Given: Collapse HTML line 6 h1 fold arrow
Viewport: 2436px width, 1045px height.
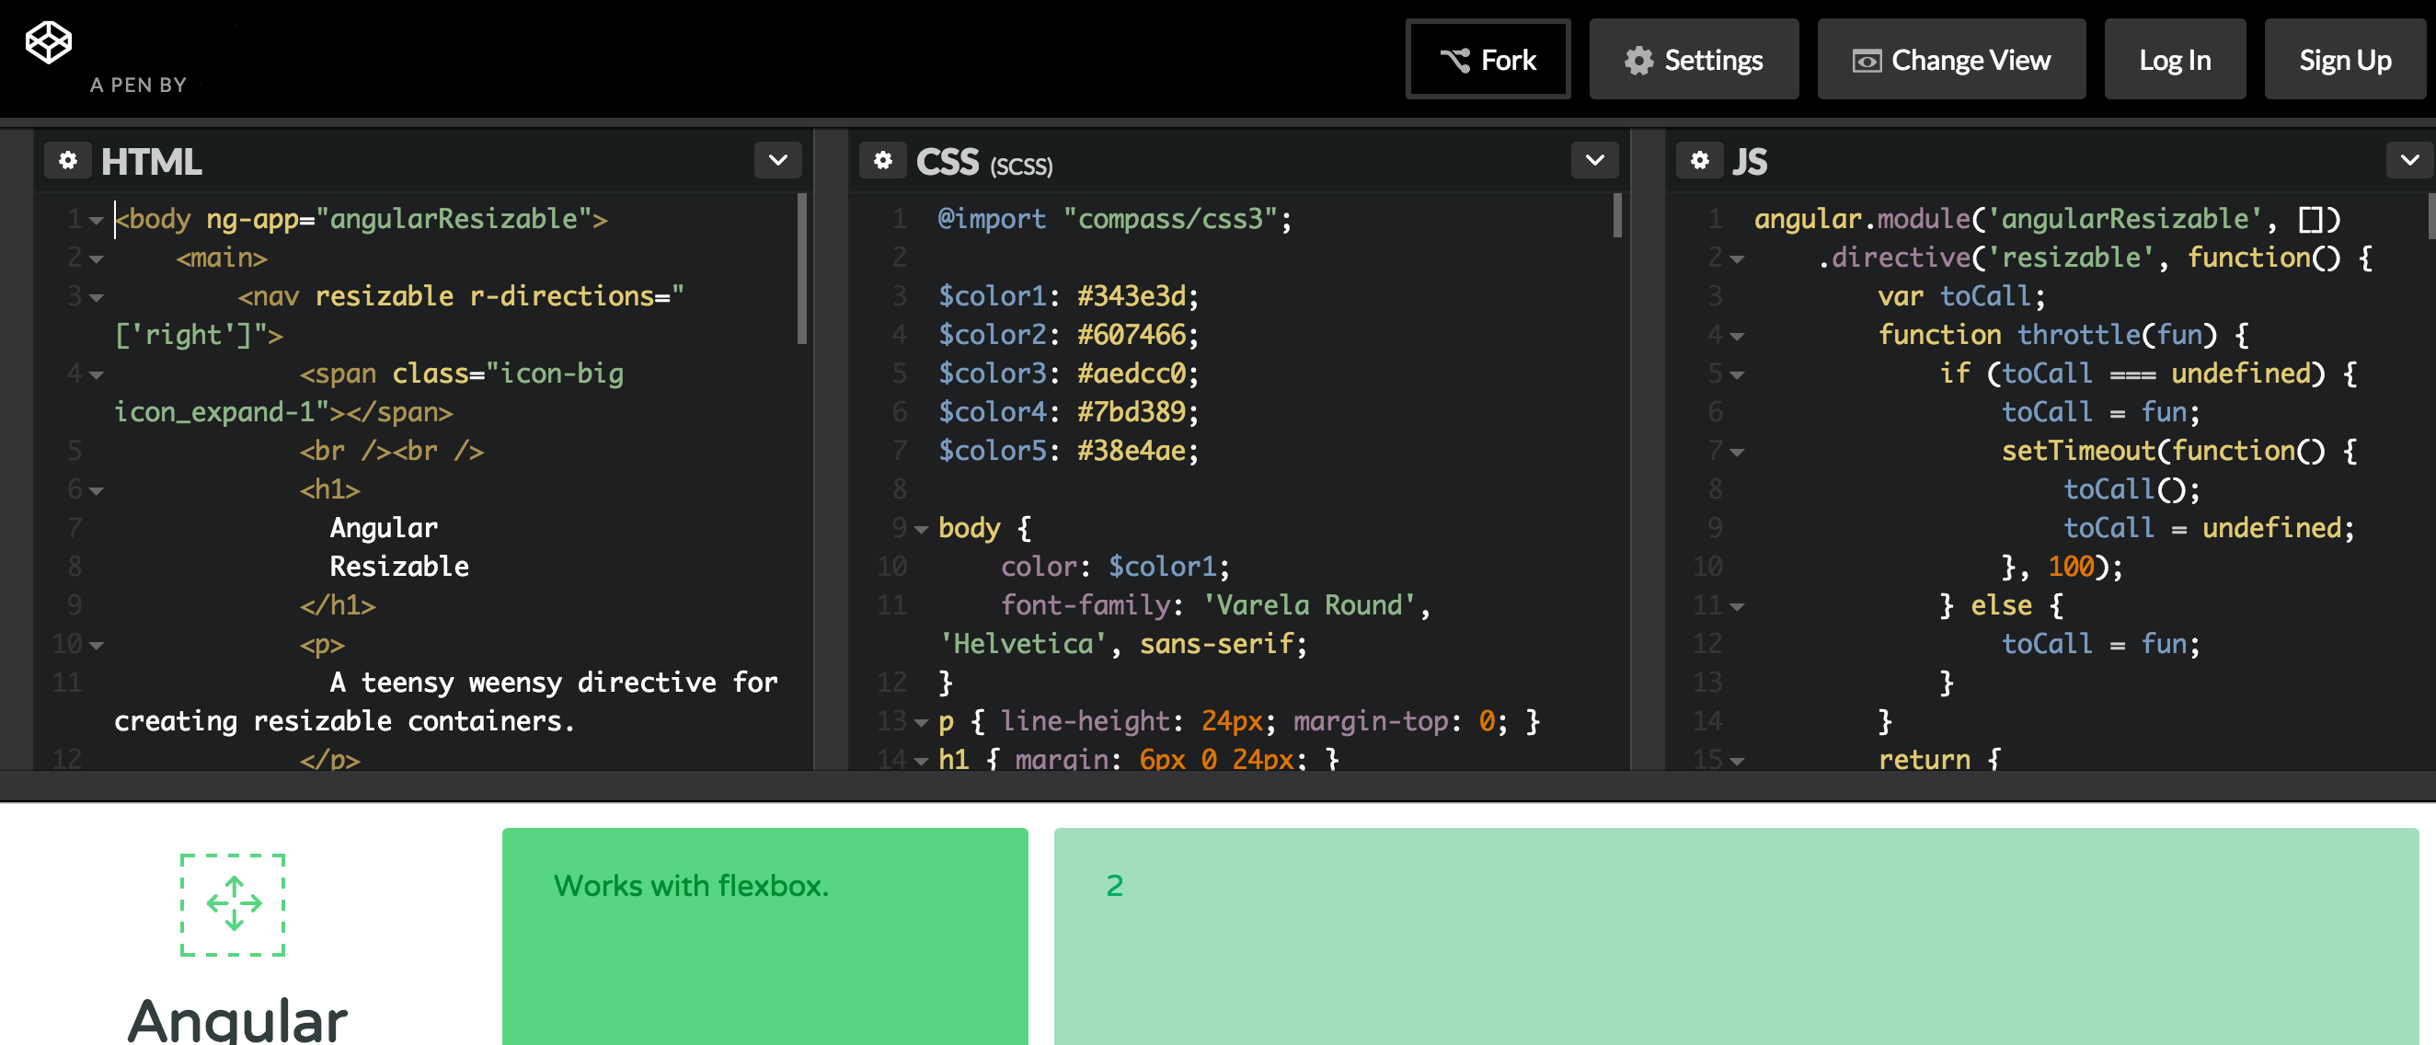Looking at the screenshot, I should (96, 491).
